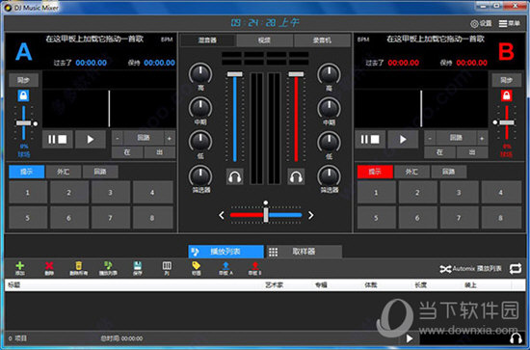Click Deck A pitch slider handle
Screen dimensions: 530x350
(23, 123)
